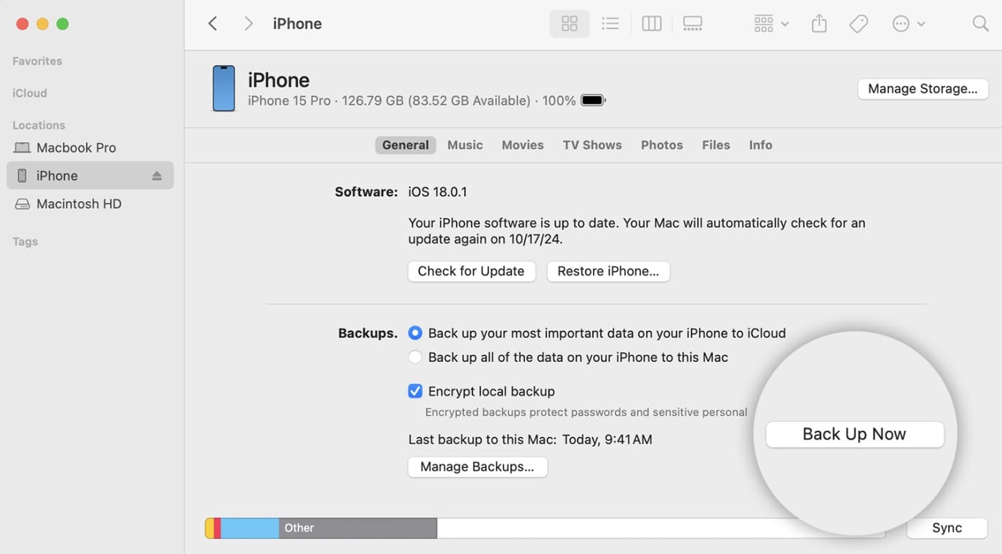Open the Info tab
This screenshot has height=554, width=1002.
760,145
